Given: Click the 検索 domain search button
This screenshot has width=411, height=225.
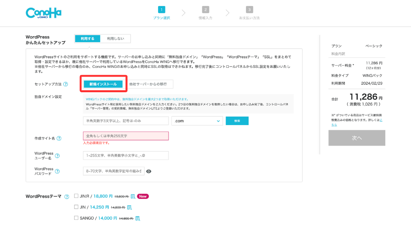Looking at the screenshot, I should click(237, 121).
